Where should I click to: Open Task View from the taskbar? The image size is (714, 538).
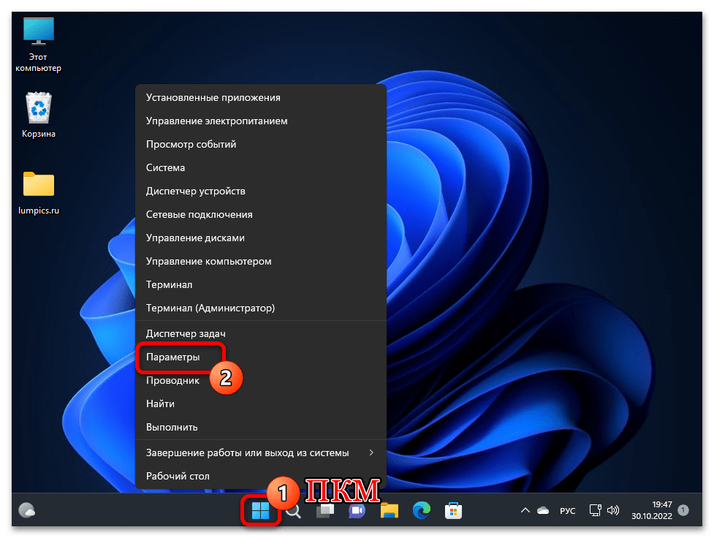pyautogui.click(x=325, y=510)
